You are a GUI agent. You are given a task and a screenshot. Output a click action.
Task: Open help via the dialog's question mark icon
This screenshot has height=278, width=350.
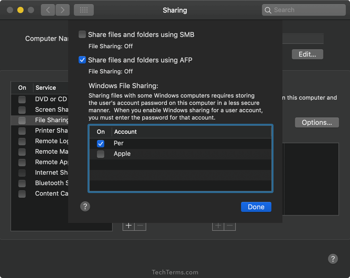coord(85,206)
